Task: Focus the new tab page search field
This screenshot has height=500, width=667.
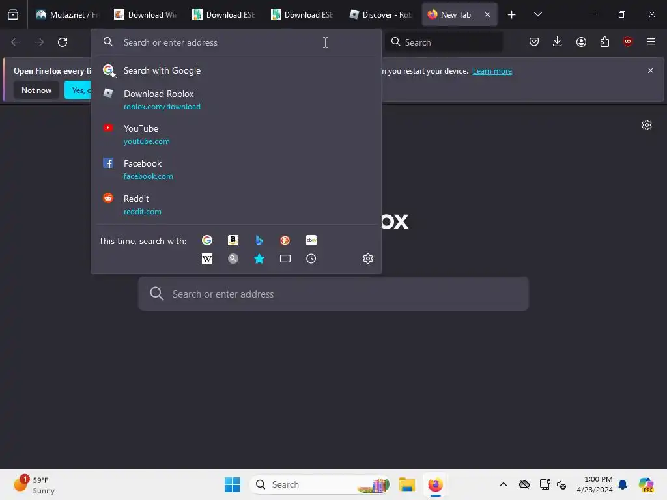Action: coord(333,294)
